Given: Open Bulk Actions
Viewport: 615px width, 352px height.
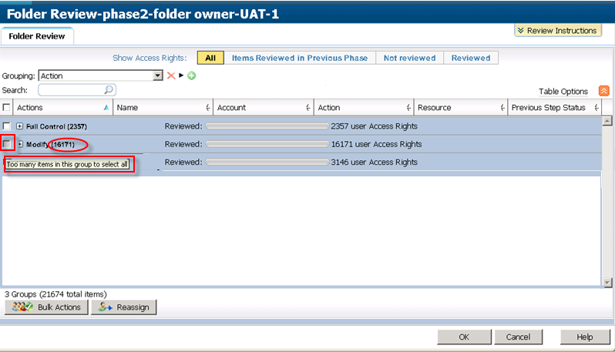Looking at the screenshot, I should pyautogui.click(x=46, y=307).
